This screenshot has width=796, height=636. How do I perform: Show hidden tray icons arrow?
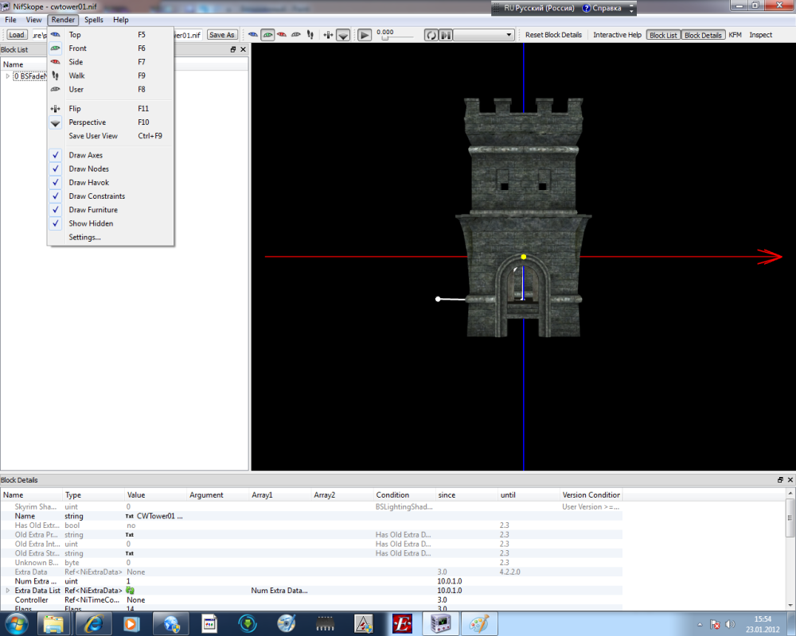pos(700,624)
